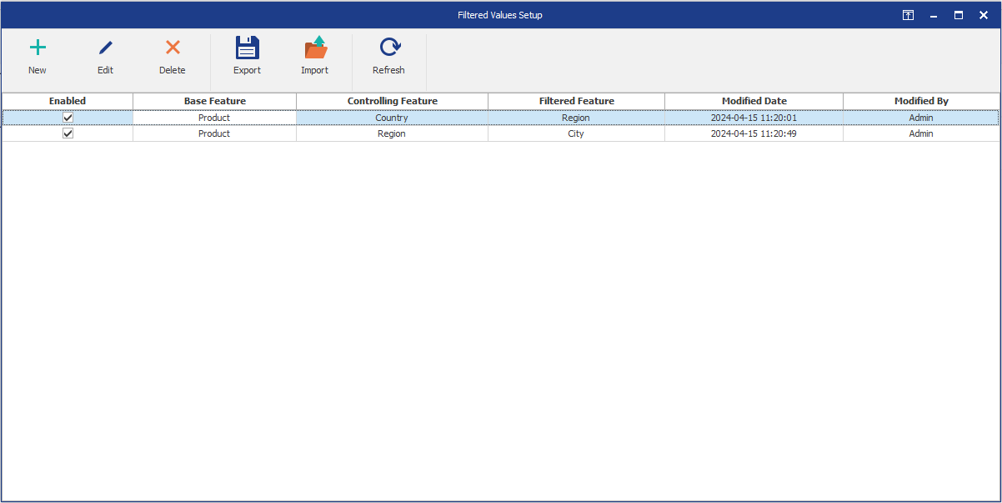Select the 2024-04-15 11:20:01 date cell

tap(754, 118)
